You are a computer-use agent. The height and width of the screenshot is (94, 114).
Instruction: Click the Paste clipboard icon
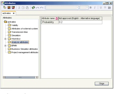pyautogui.click(x=27, y=8)
